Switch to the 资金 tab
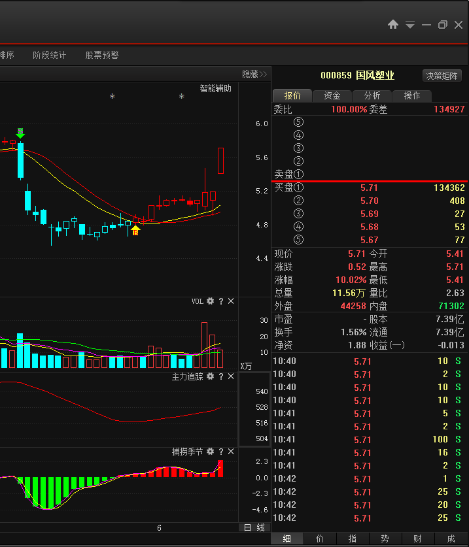The height and width of the screenshot is (547, 469). click(332, 95)
